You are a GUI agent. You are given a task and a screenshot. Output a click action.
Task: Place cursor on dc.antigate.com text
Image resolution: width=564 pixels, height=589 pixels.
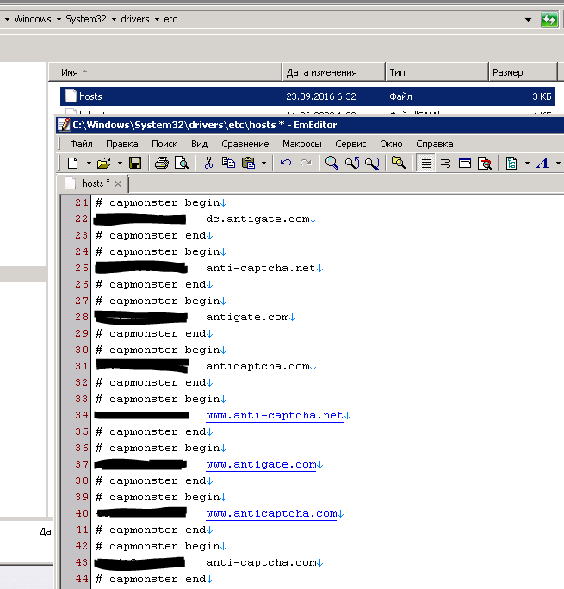coord(257,219)
